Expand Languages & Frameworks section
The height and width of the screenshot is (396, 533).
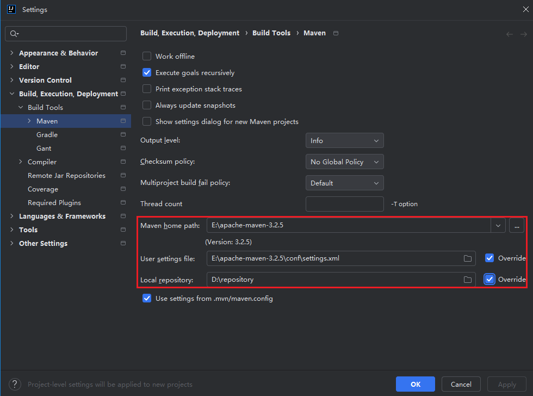pos(12,216)
